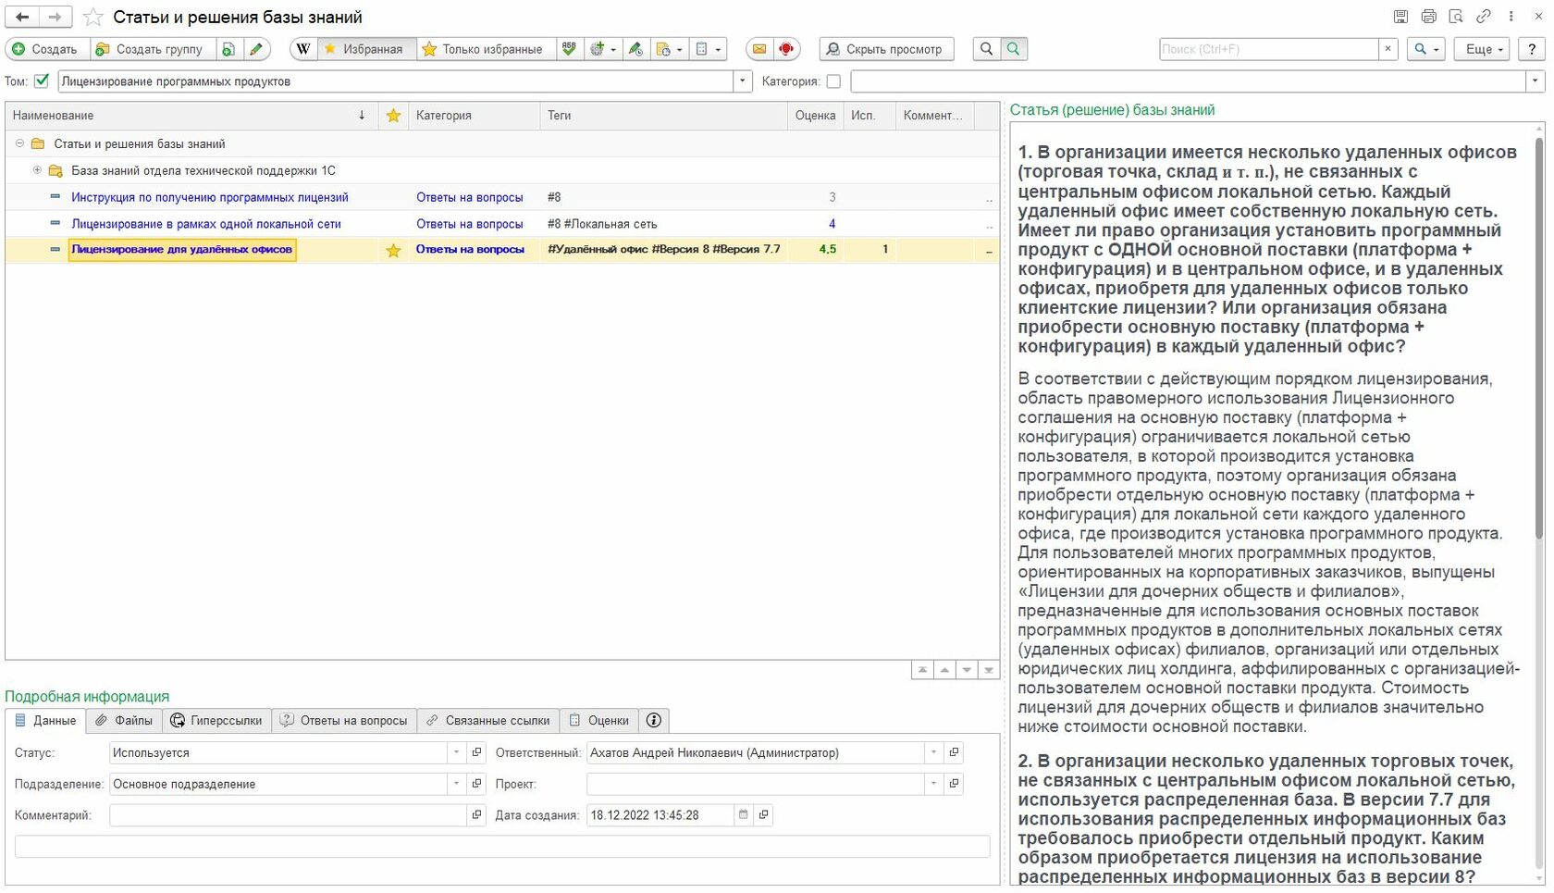Image resolution: width=1554 pixels, height=893 pixels.
Task: Click the printer icon in title bar
Action: [x=1429, y=17]
